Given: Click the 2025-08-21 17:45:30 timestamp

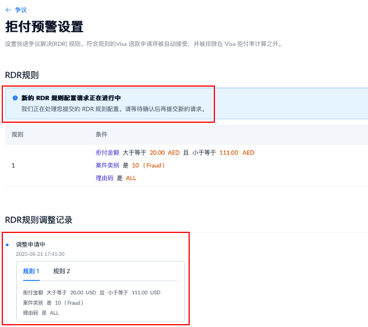Looking at the screenshot, I should 40,254.
